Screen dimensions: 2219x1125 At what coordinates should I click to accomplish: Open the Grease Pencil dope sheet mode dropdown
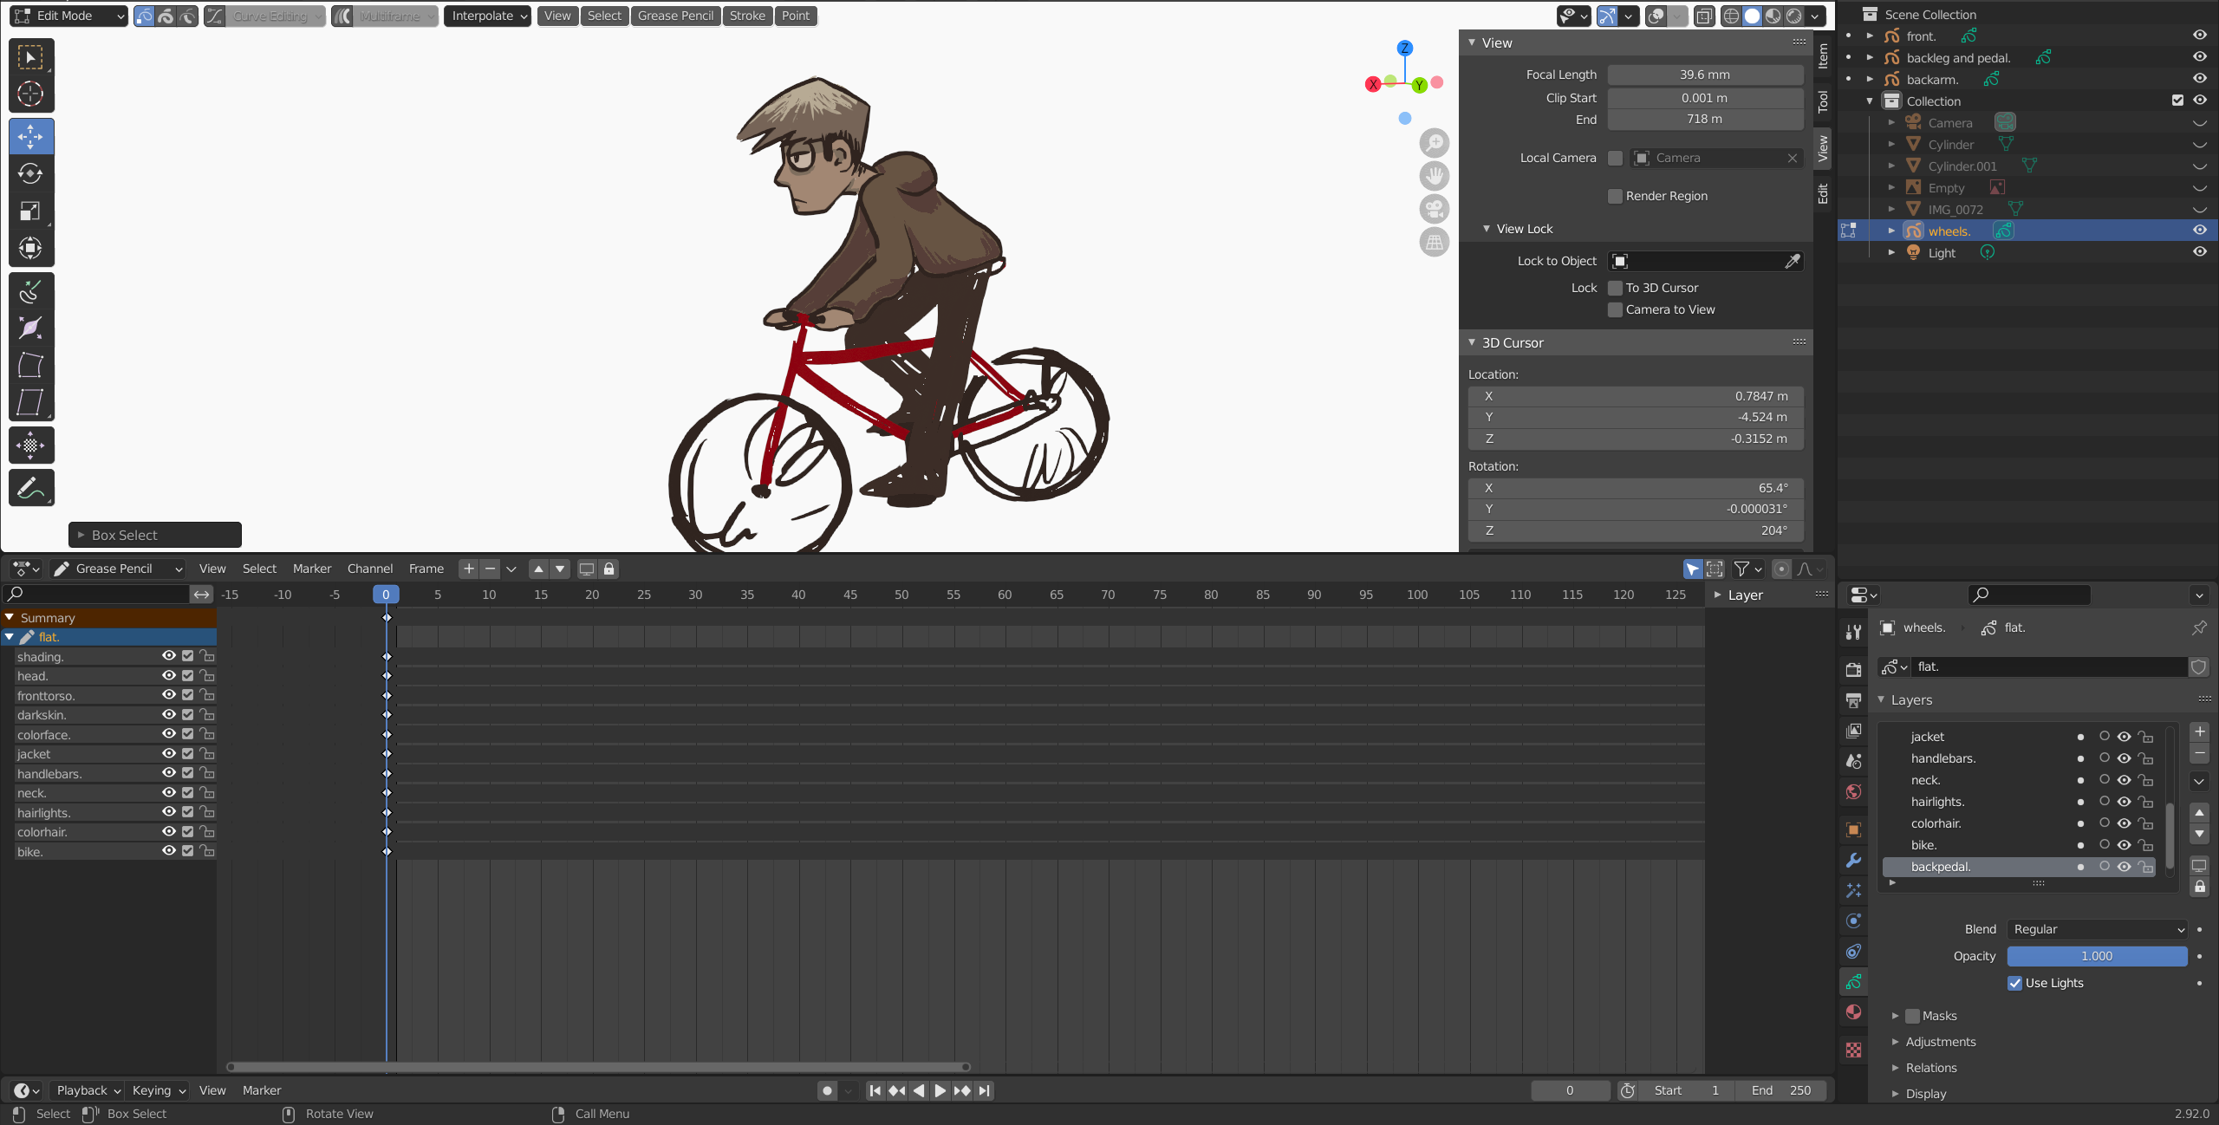coord(118,569)
